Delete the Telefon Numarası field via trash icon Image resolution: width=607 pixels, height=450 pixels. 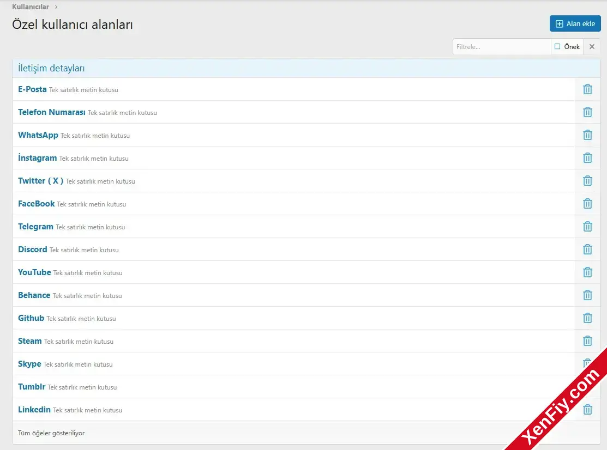(587, 112)
